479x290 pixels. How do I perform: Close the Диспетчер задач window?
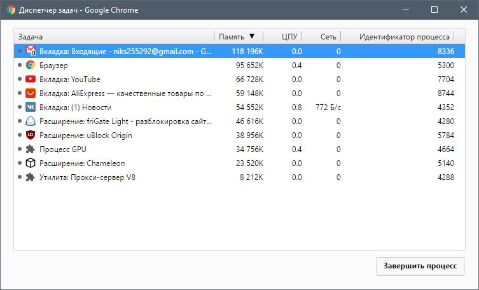[x=464, y=10]
